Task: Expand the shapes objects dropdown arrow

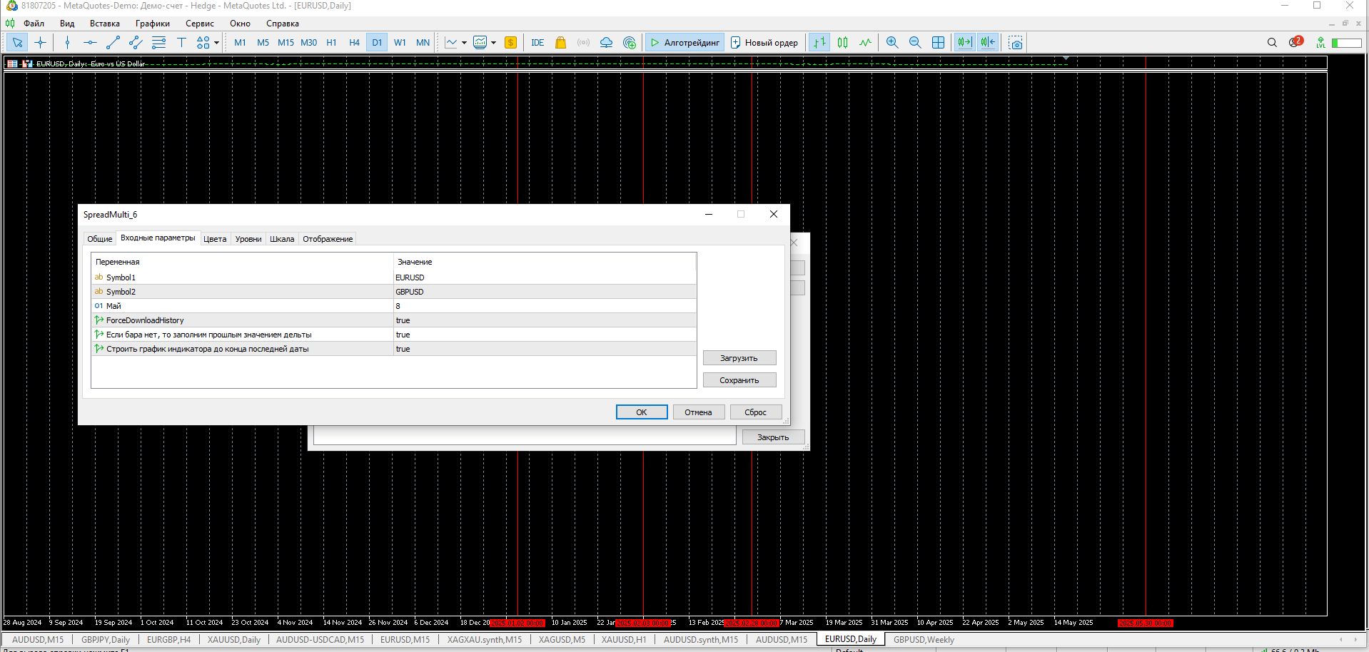Action: tap(216, 43)
